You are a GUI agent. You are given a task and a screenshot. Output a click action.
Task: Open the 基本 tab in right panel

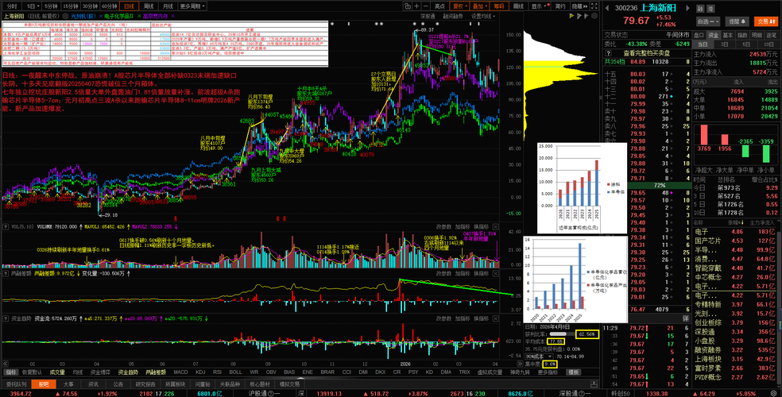pyautogui.click(x=728, y=35)
